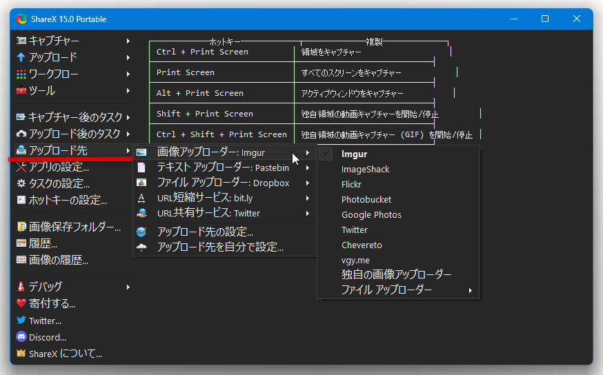Open 画像保存フォルダー... entry

point(73,227)
